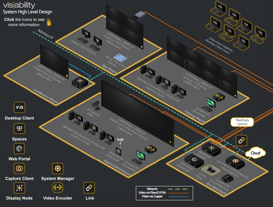Screen dimensions: 273x207
Task: Click the 'War Room' label
Action: pyautogui.click(x=109, y=69)
